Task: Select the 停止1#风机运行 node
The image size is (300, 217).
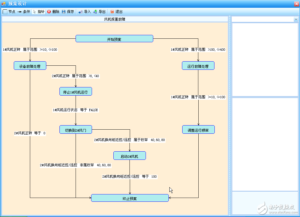Action: click(x=75, y=91)
